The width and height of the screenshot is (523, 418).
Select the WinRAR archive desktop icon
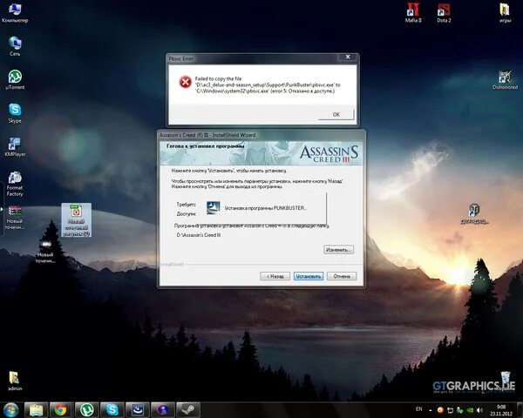coord(15,218)
